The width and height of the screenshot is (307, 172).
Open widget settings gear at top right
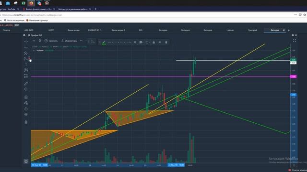pos(293,35)
